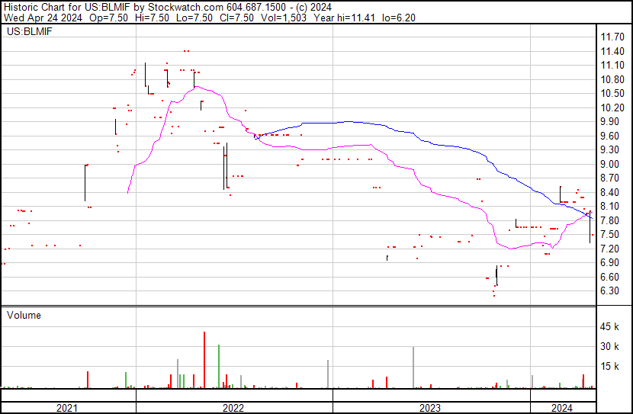Click the Wed Apr 24 2024 date text
This screenshot has height=414, width=633.
[43, 18]
